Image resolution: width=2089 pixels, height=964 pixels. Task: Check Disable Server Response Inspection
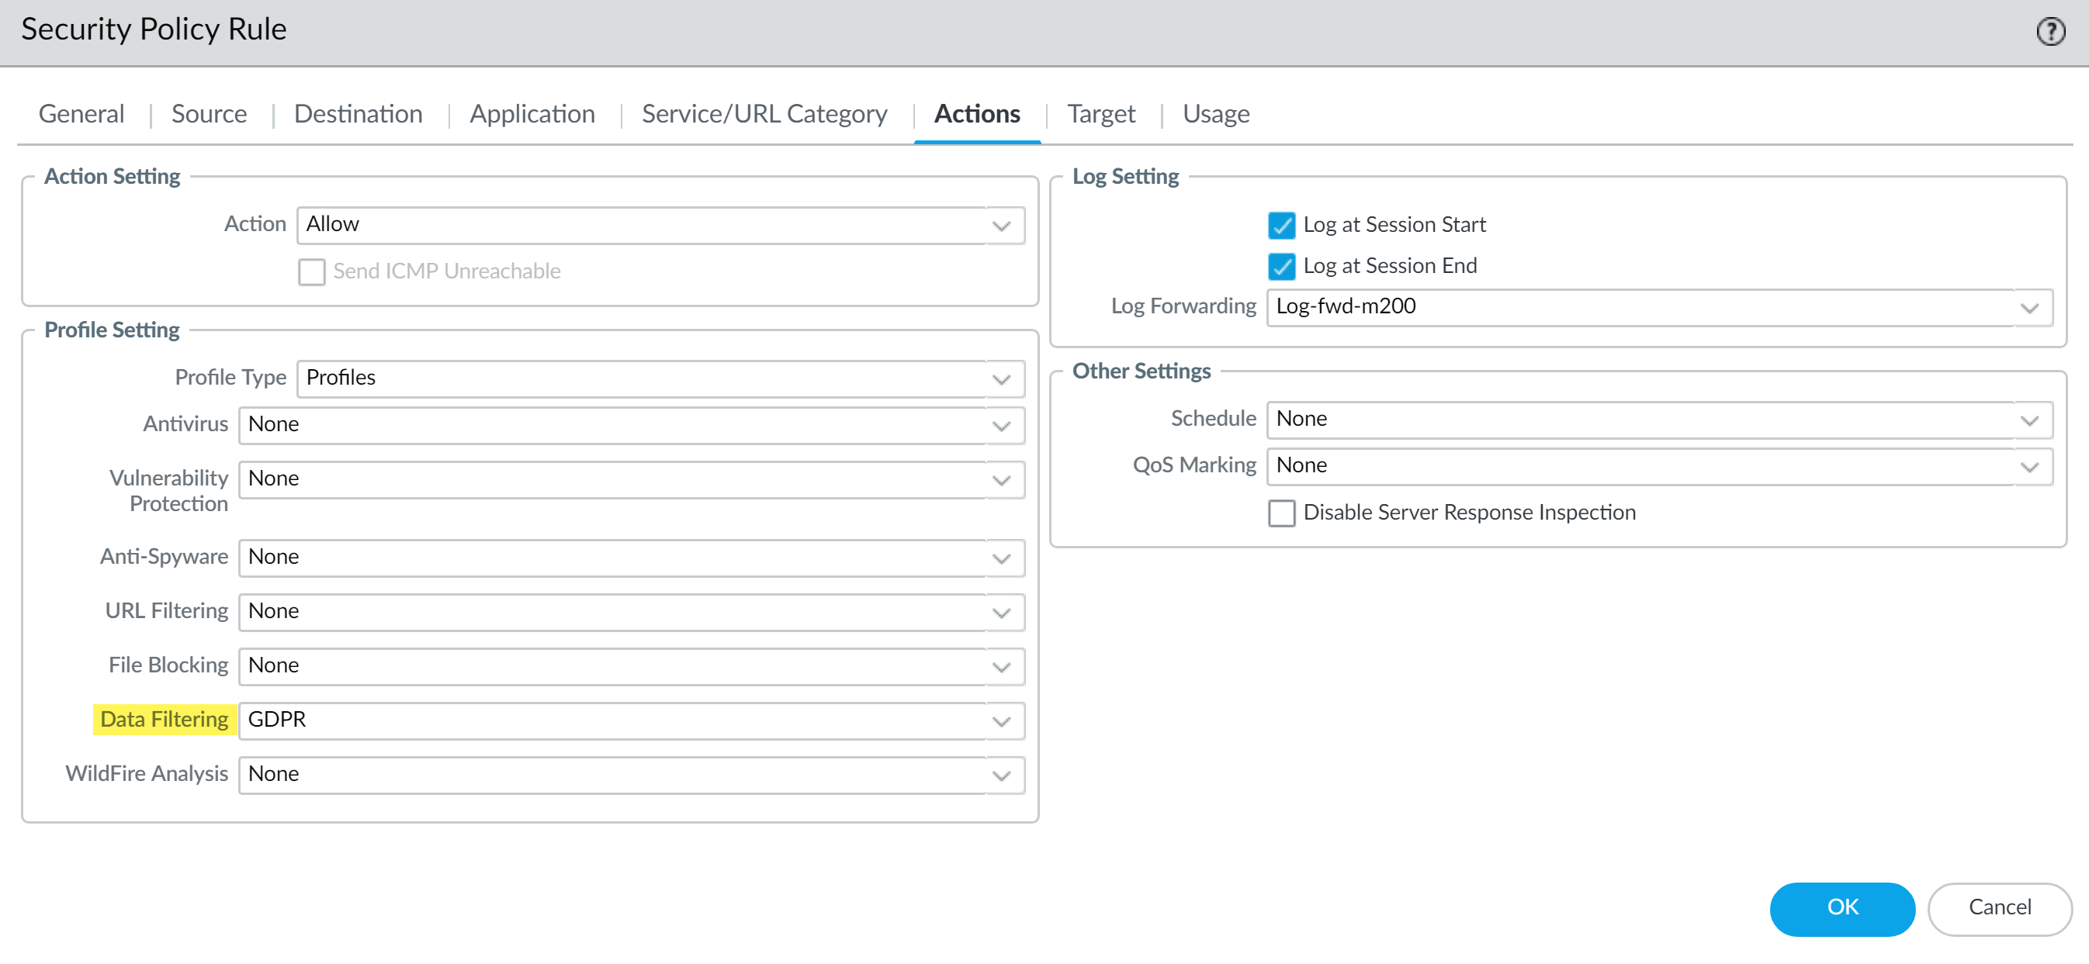pos(1281,513)
